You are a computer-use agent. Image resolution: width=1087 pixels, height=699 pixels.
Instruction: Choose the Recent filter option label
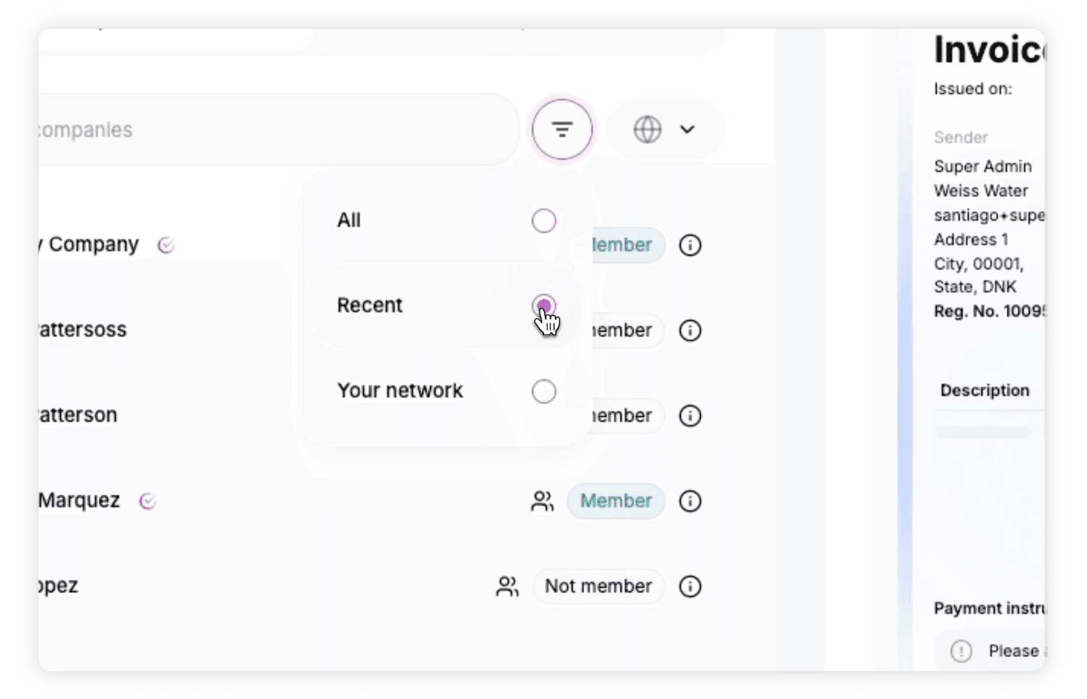click(x=369, y=305)
